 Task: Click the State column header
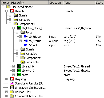(x=99, y=3)
